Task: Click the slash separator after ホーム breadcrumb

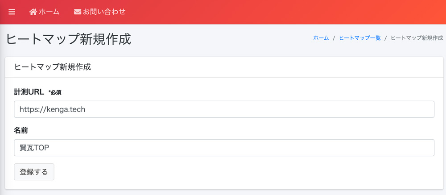Action: 334,38
